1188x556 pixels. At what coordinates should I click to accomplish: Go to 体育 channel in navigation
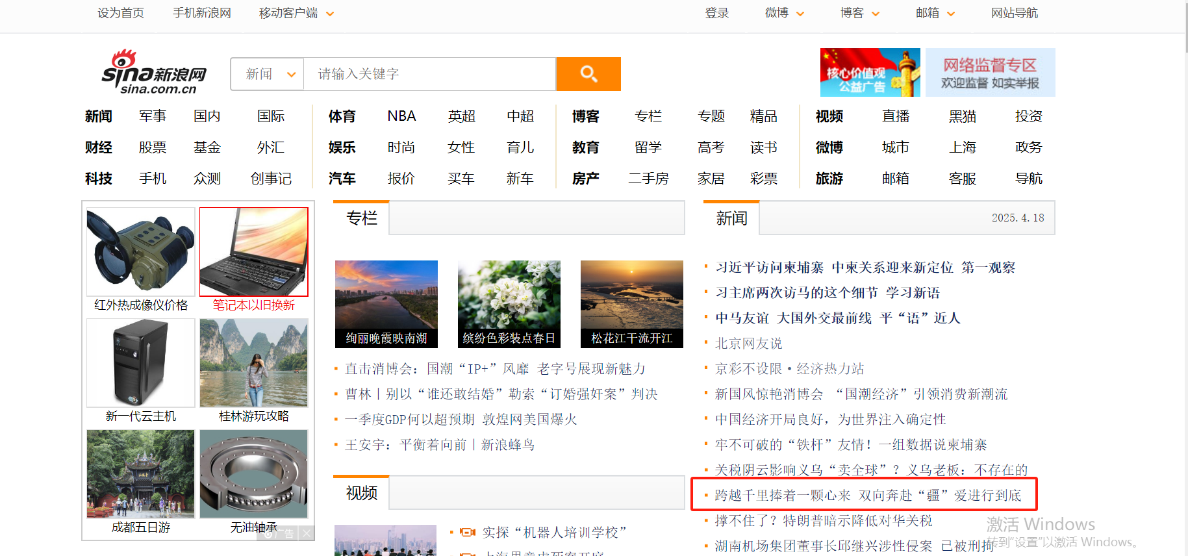tap(342, 116)
